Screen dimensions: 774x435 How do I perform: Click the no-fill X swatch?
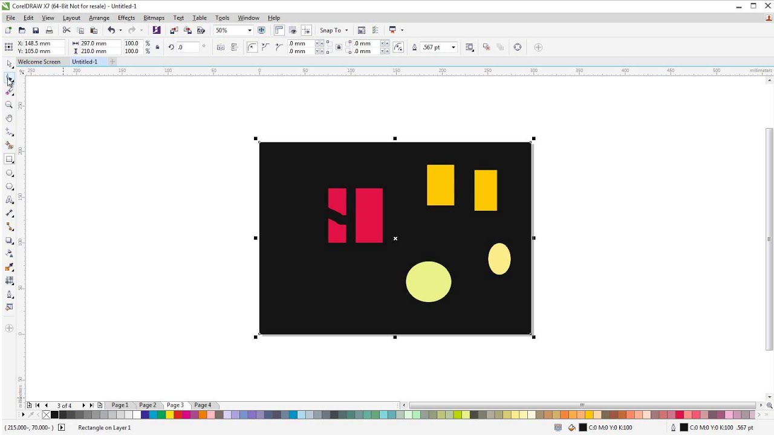point(47,415)
